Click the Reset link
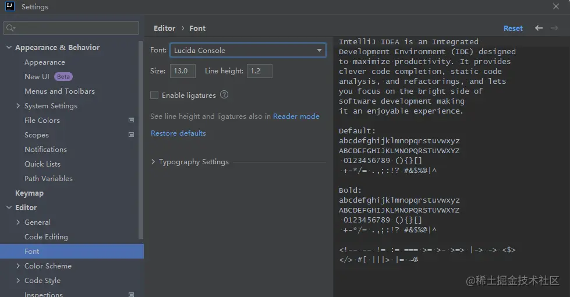570x297 pixels. pyautogui.click(x=513, y=28)
